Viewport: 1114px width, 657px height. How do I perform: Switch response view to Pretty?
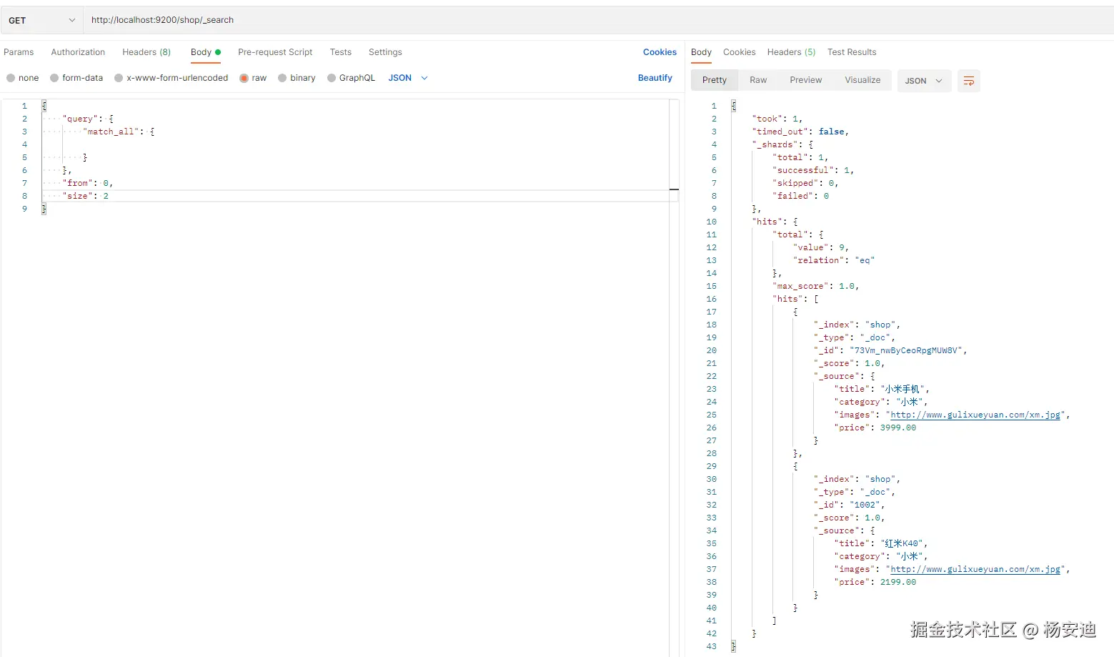point(715,80)
